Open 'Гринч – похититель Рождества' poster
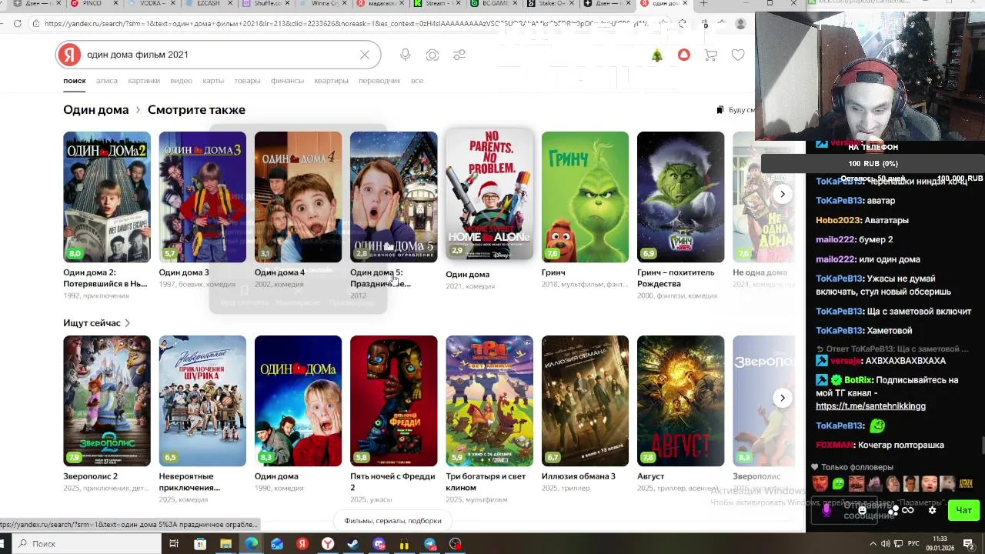 click(680, 197)
